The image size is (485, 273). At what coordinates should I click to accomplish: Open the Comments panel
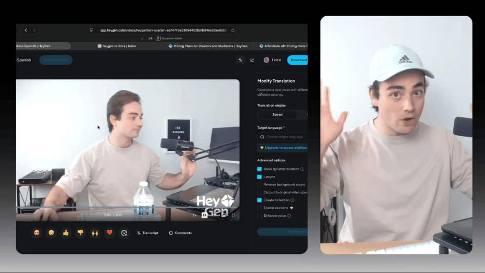pyautogui.click(x=180, y=233)
